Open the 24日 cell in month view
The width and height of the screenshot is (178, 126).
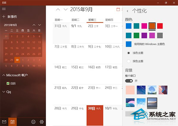point(112,95)
